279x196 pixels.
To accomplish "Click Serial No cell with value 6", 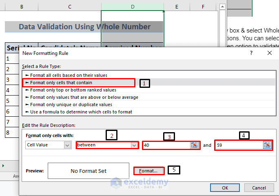I will click(12, 111).
